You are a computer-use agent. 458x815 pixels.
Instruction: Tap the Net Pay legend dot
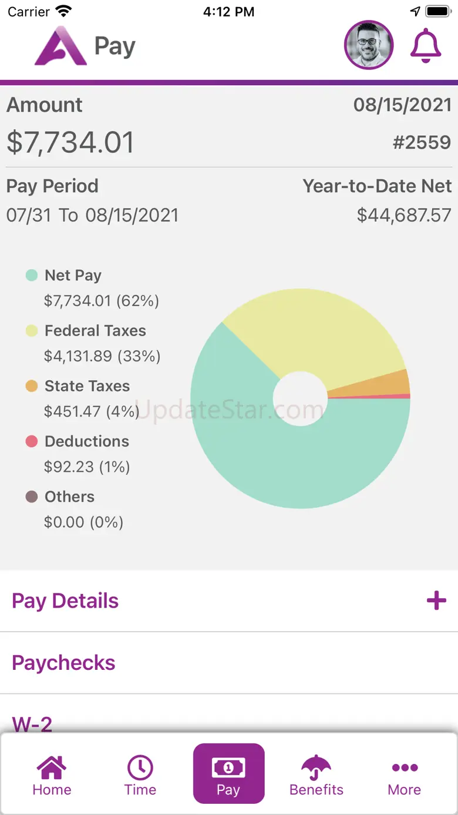click(32, 275)
